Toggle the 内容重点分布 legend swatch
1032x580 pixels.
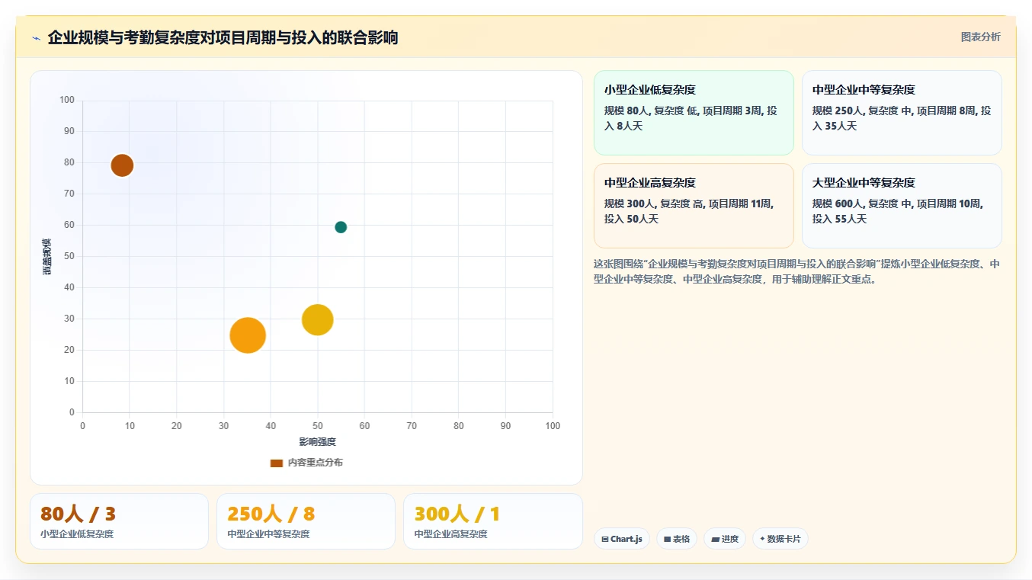tap(277, 463)
